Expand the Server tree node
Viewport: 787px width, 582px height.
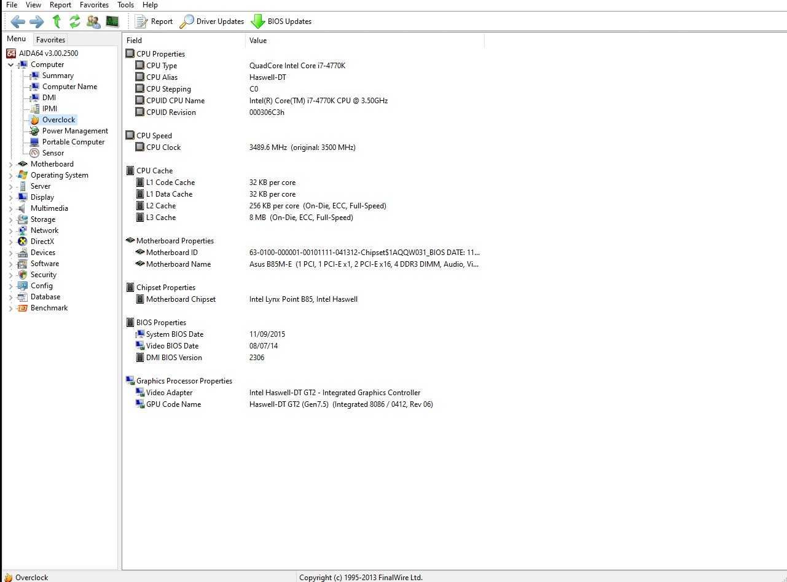[x=10, y=186]
